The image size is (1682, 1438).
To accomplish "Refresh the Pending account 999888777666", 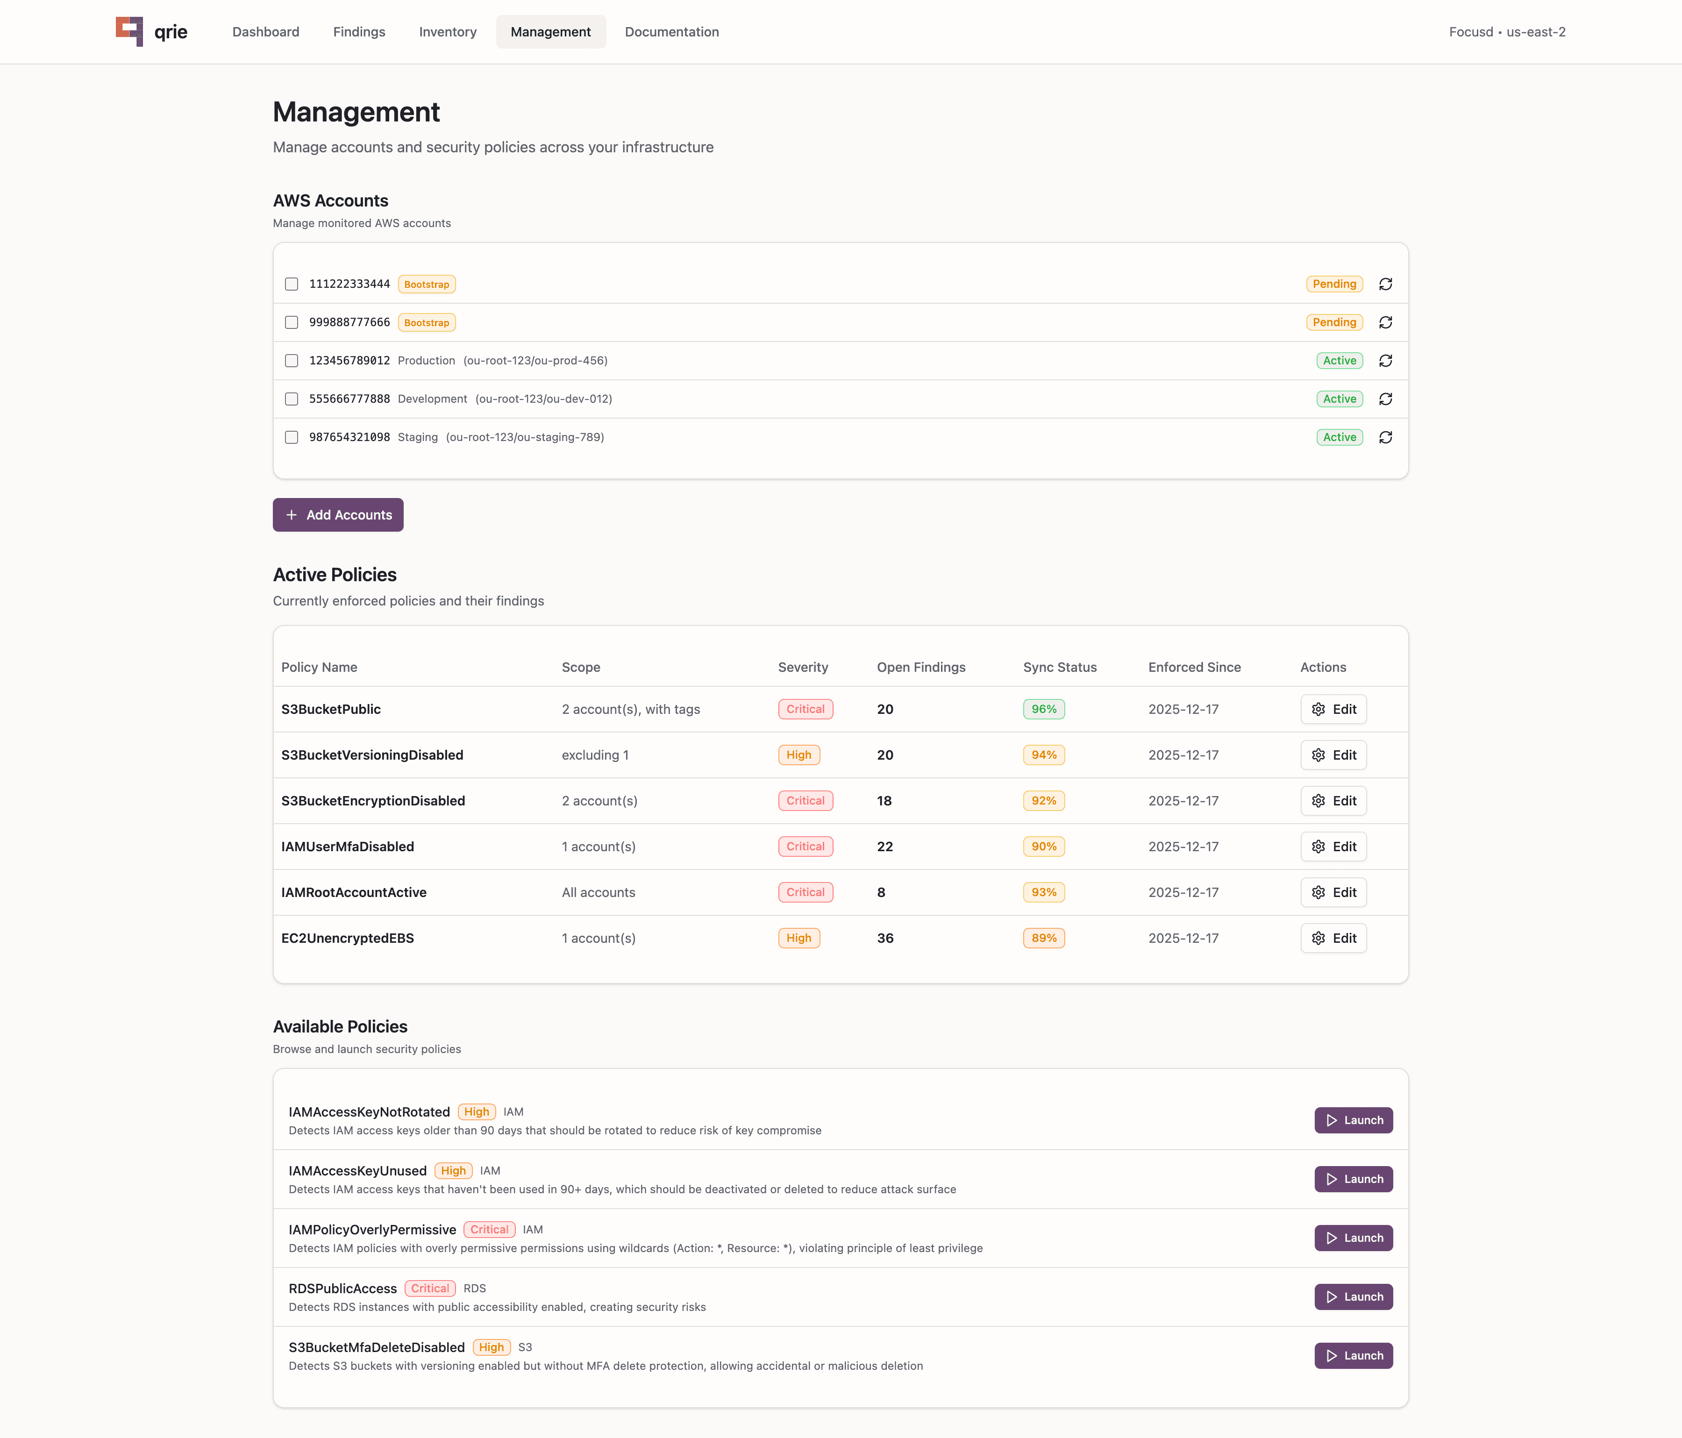I will 1386,322.
